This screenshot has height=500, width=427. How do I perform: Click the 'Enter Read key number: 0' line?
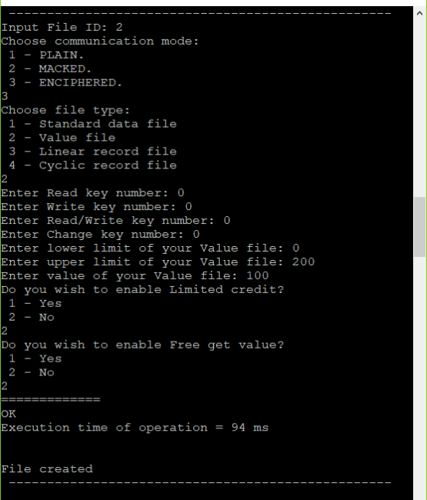click(92, 193)
